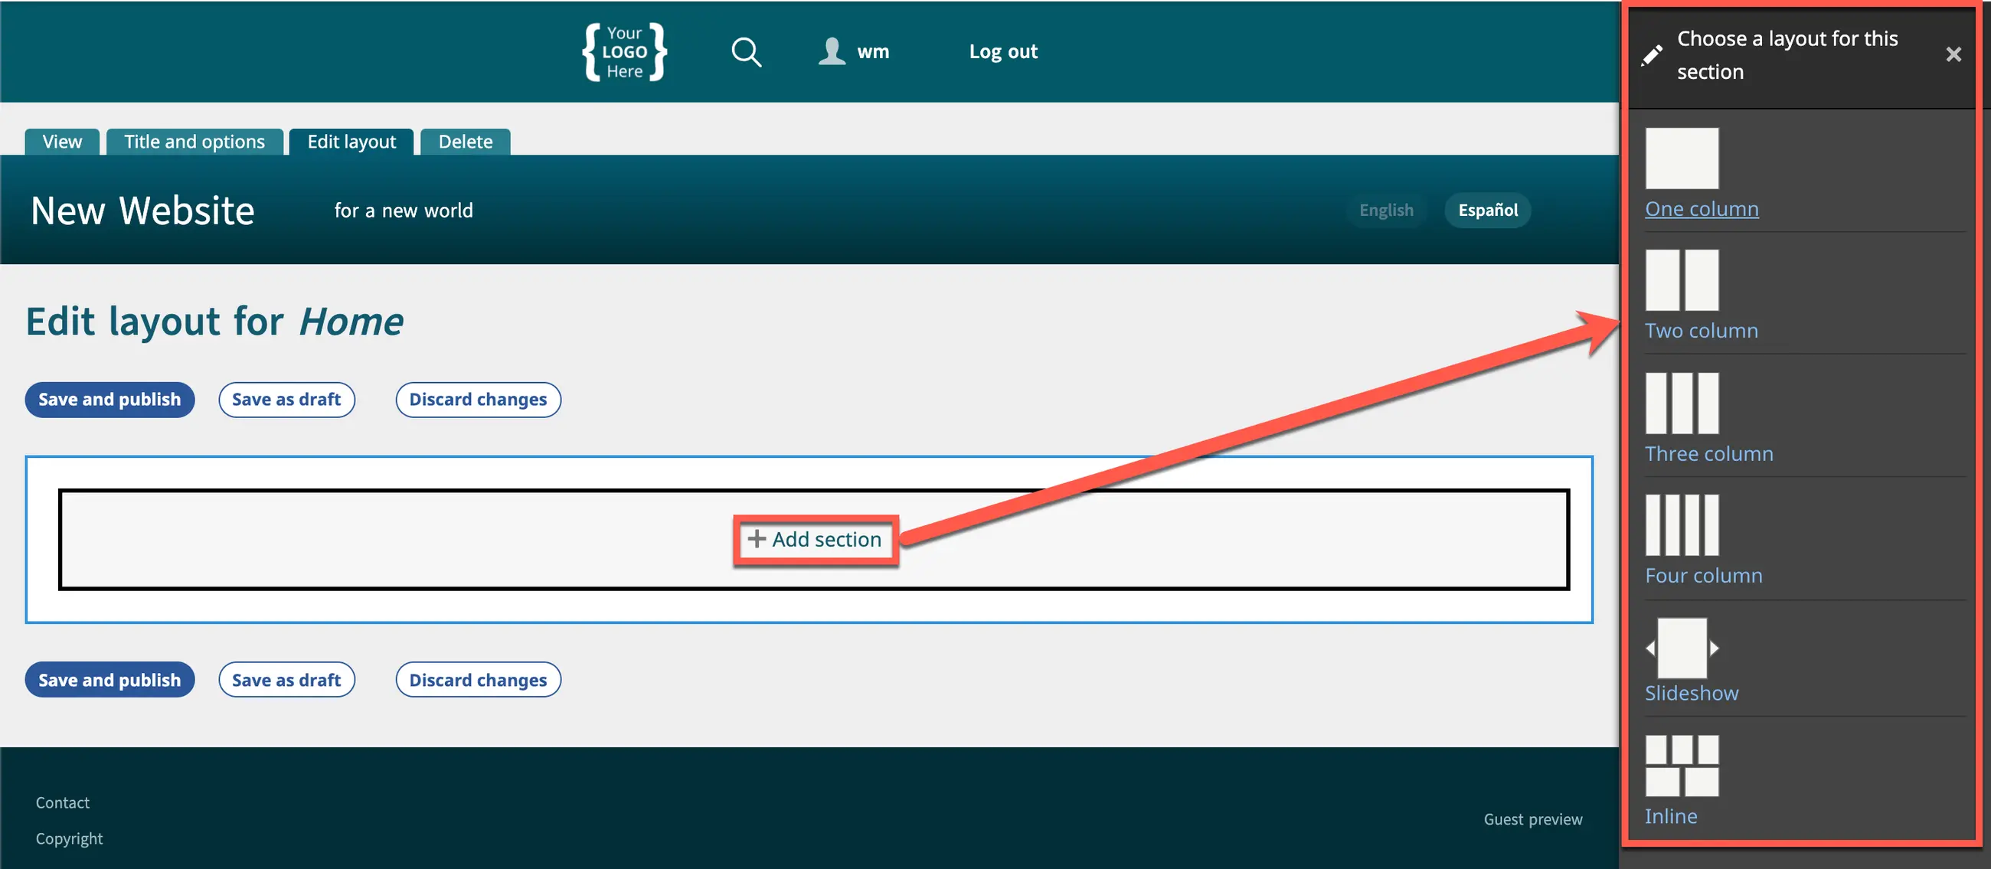This screenshot has height=869, width=1991.
Task: Click the Your Logo Here site logo
Action: [624, 52]
